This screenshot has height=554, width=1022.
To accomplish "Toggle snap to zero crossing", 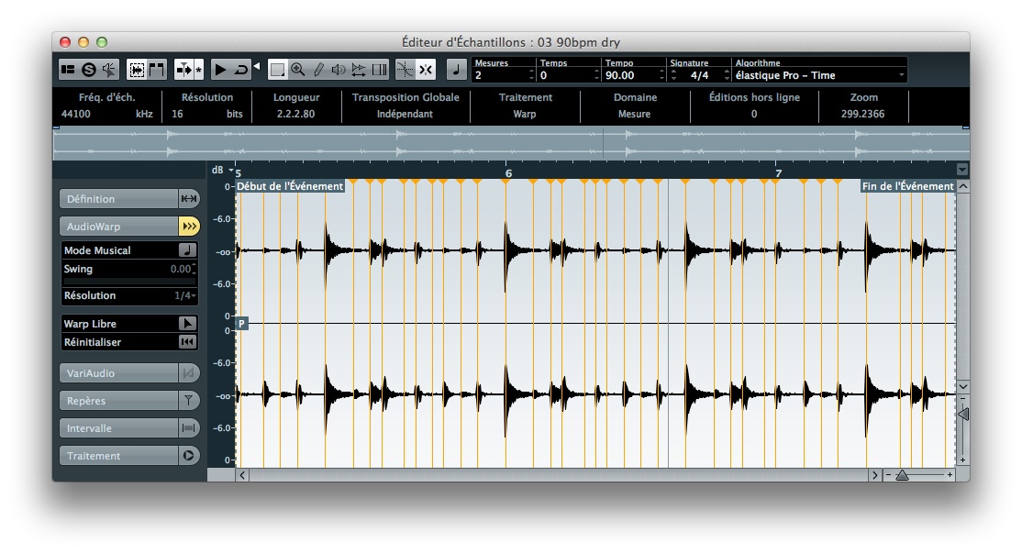I will (404, 69).
